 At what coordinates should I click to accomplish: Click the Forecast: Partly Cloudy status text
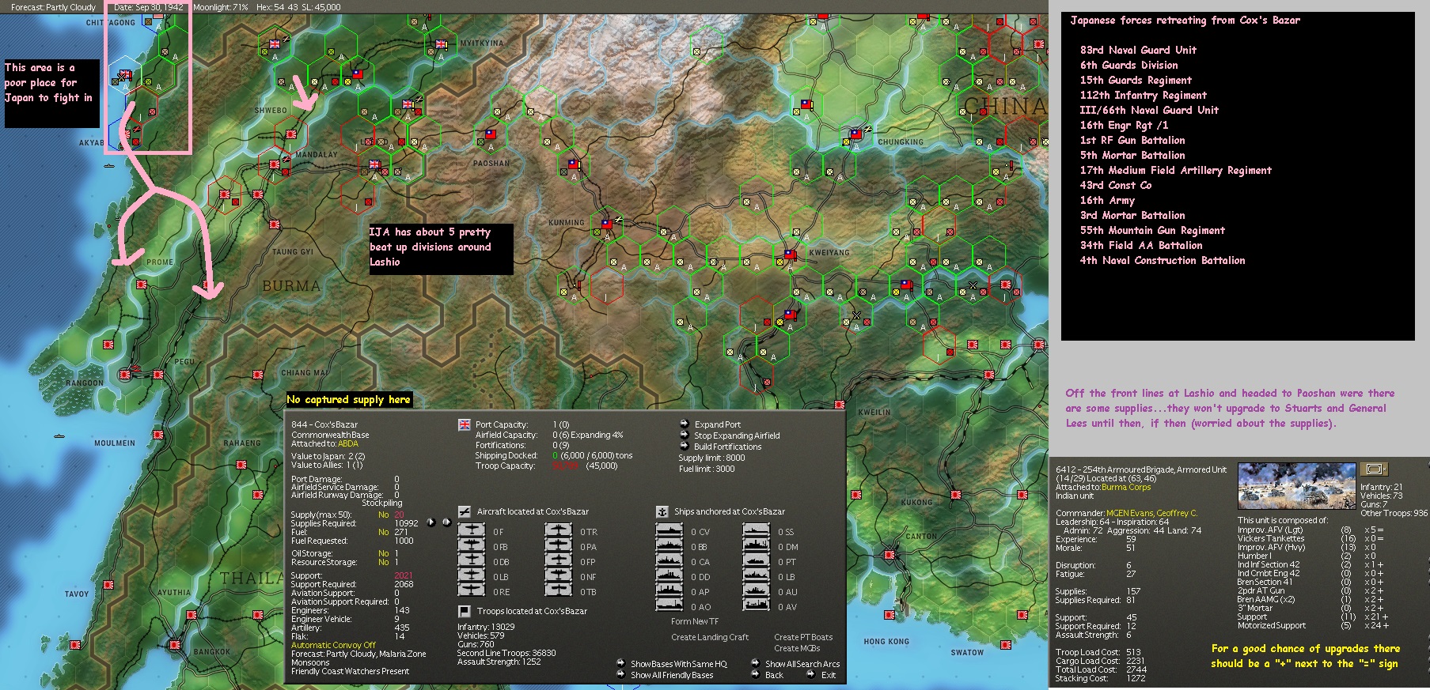(54, 7)
